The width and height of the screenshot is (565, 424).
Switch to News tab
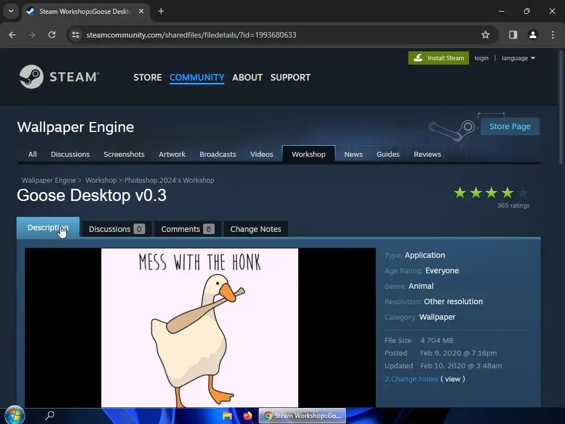[x=353, y=155]
